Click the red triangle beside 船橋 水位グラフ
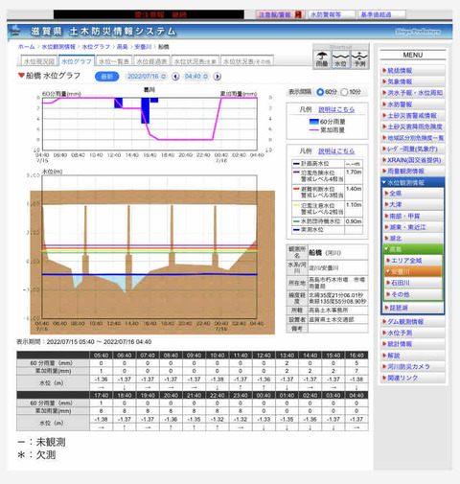The width and height of the screenshot is (460, 484). coord(21,76)
